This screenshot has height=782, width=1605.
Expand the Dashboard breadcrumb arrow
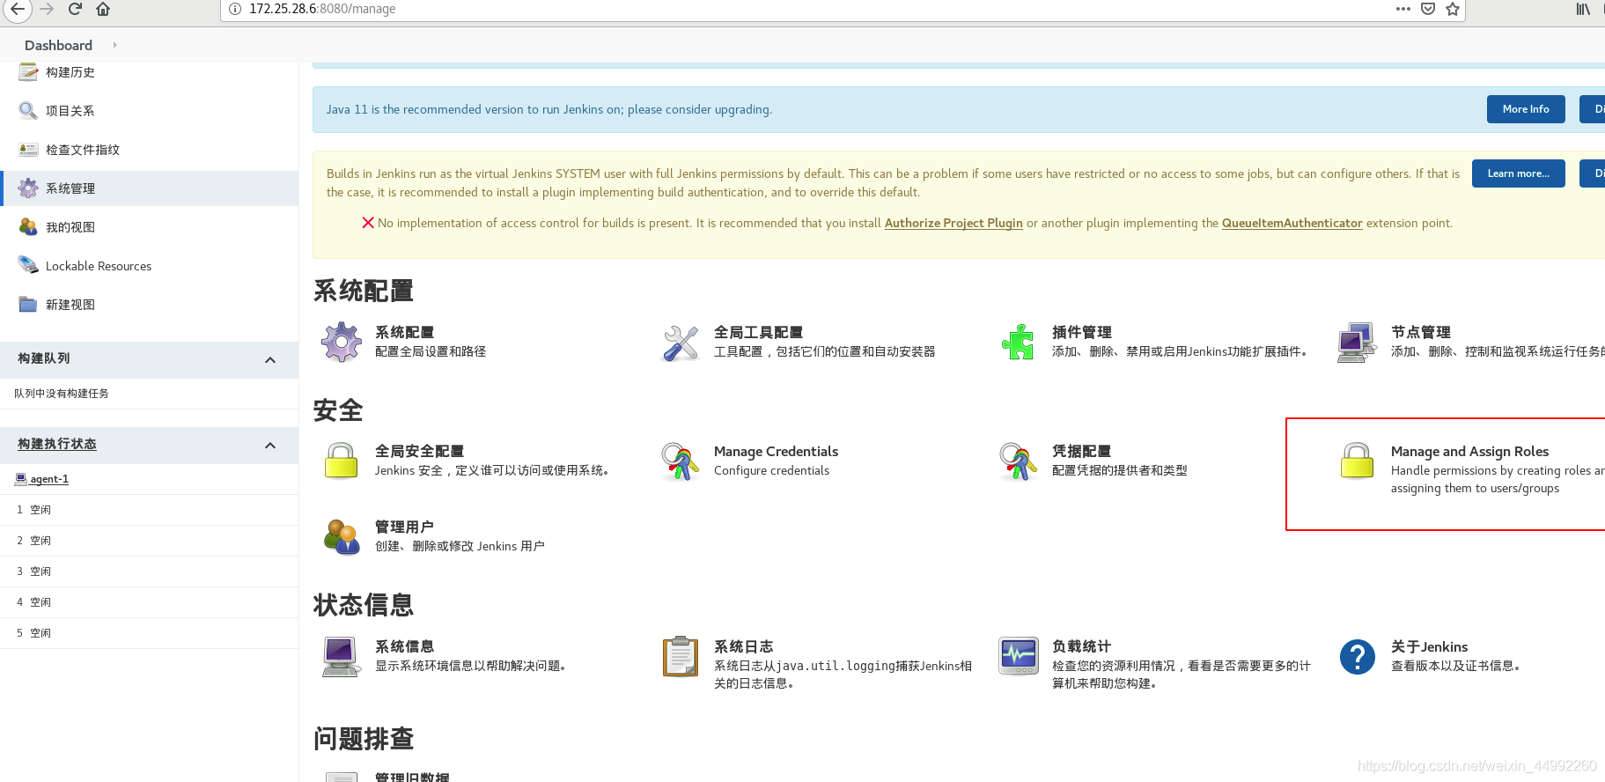[115, 45]
